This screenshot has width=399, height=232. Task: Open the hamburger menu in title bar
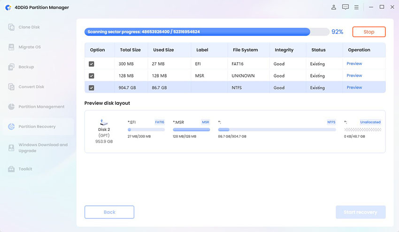357,7
